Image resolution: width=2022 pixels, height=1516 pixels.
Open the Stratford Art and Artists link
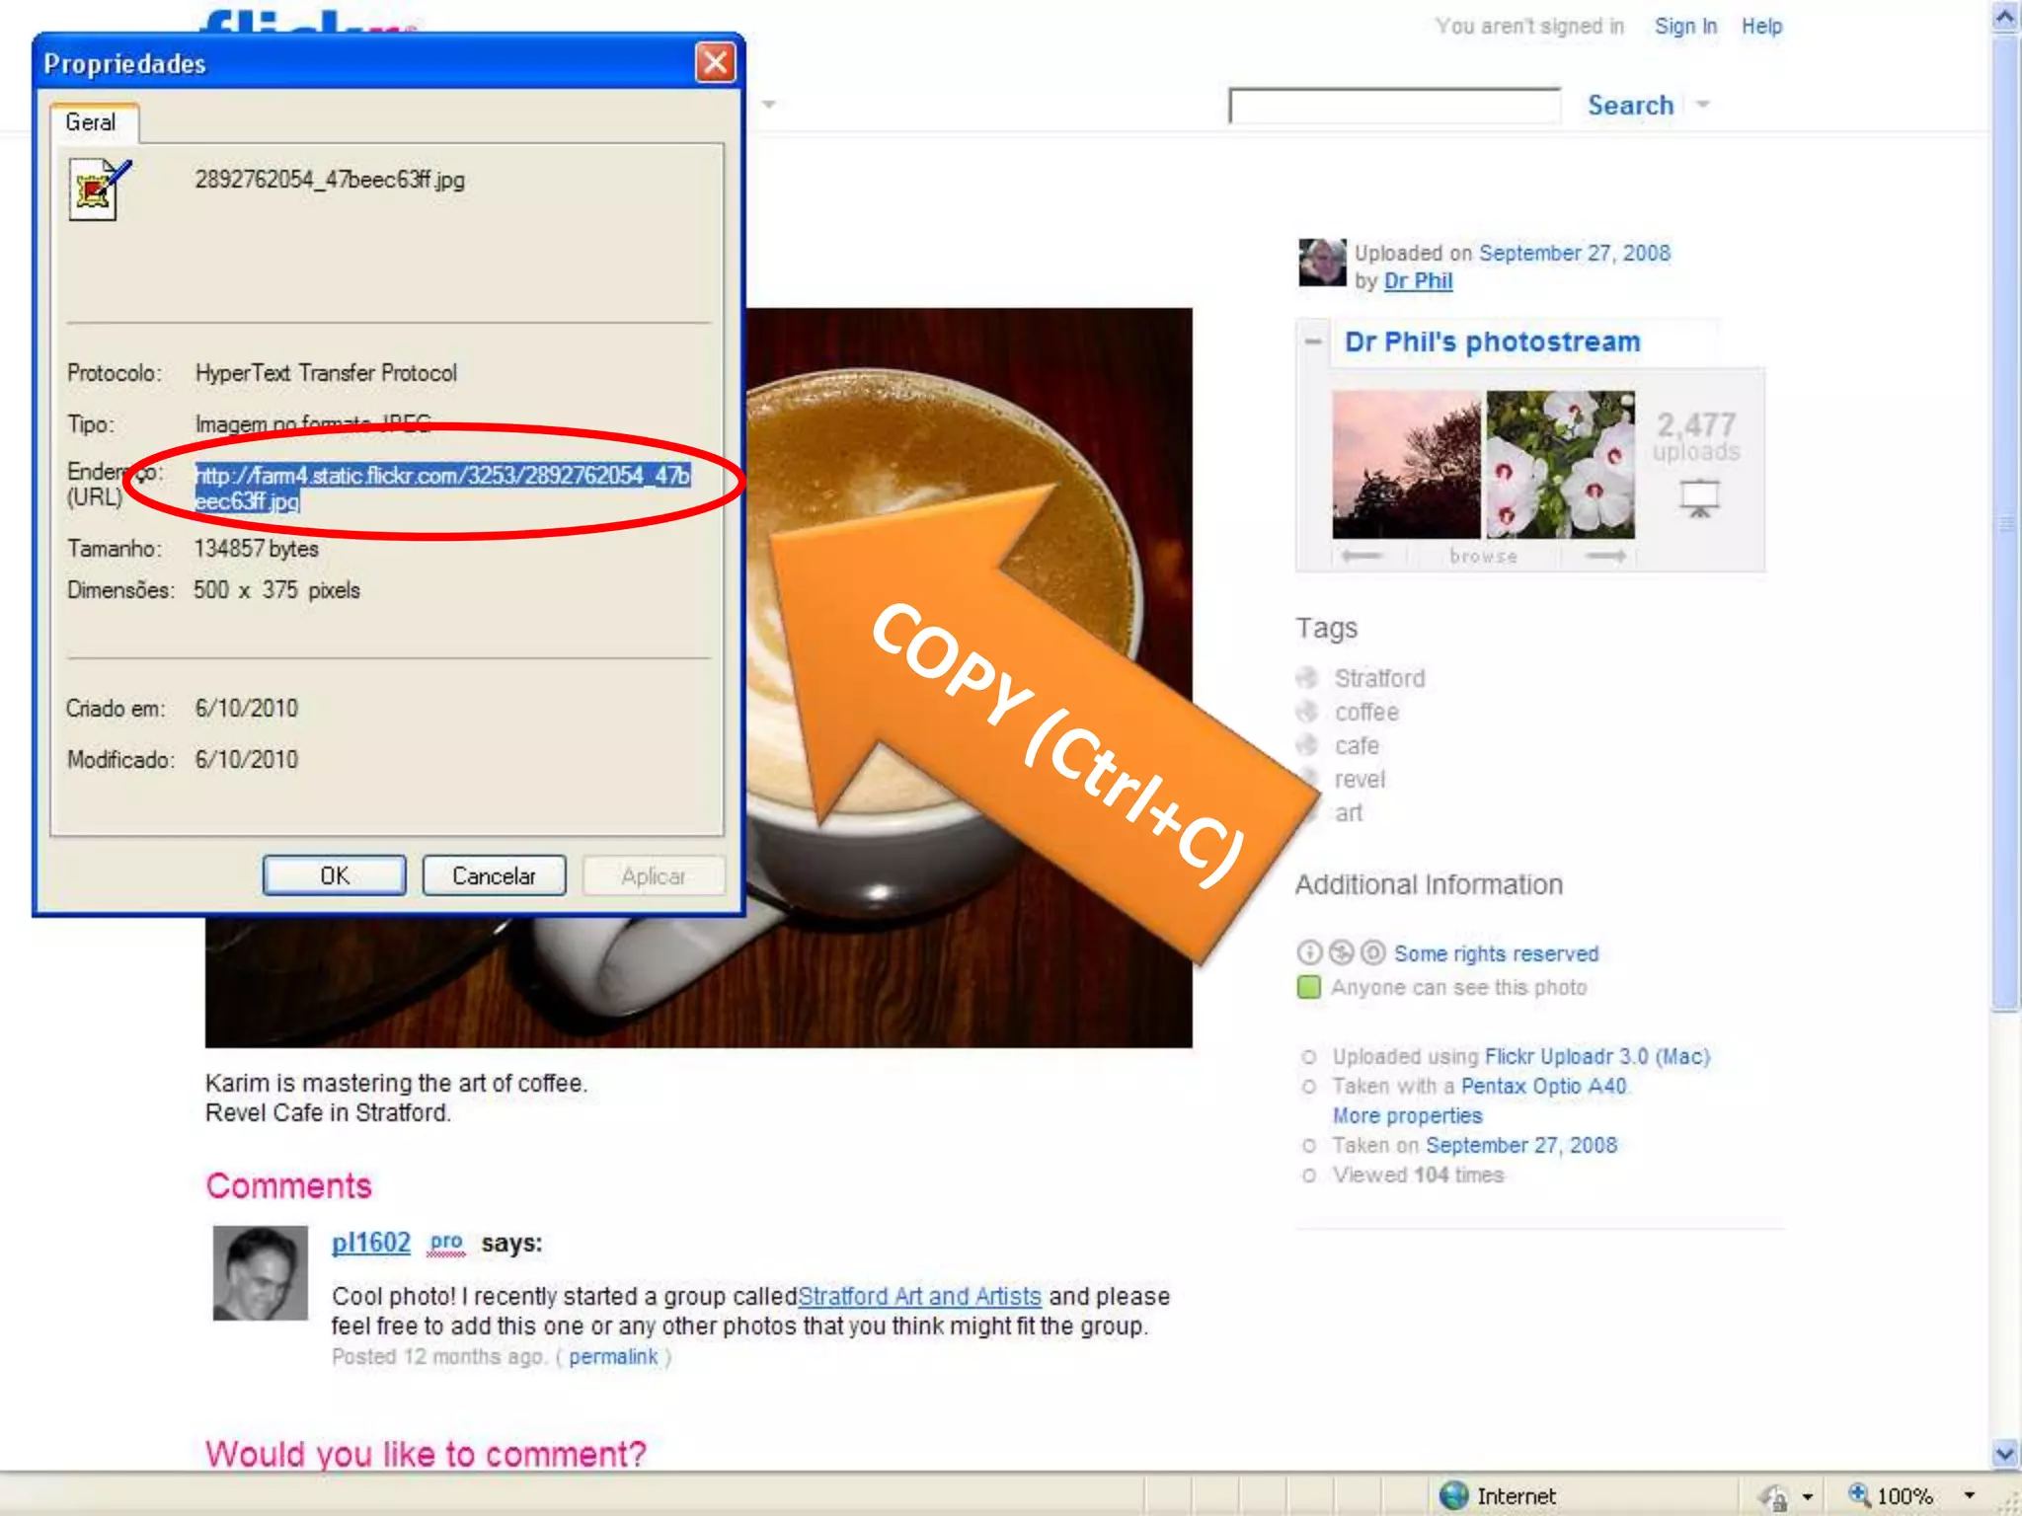[x=919, y=1296]
